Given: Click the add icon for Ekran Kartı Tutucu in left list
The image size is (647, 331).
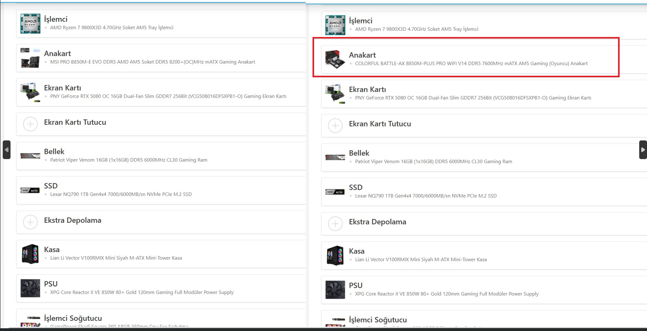Looking at the screenshot, I should [x=30, y=124].
